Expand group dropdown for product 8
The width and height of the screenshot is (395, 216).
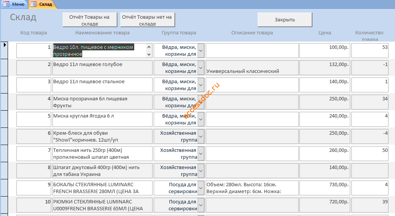click(201, 171)
